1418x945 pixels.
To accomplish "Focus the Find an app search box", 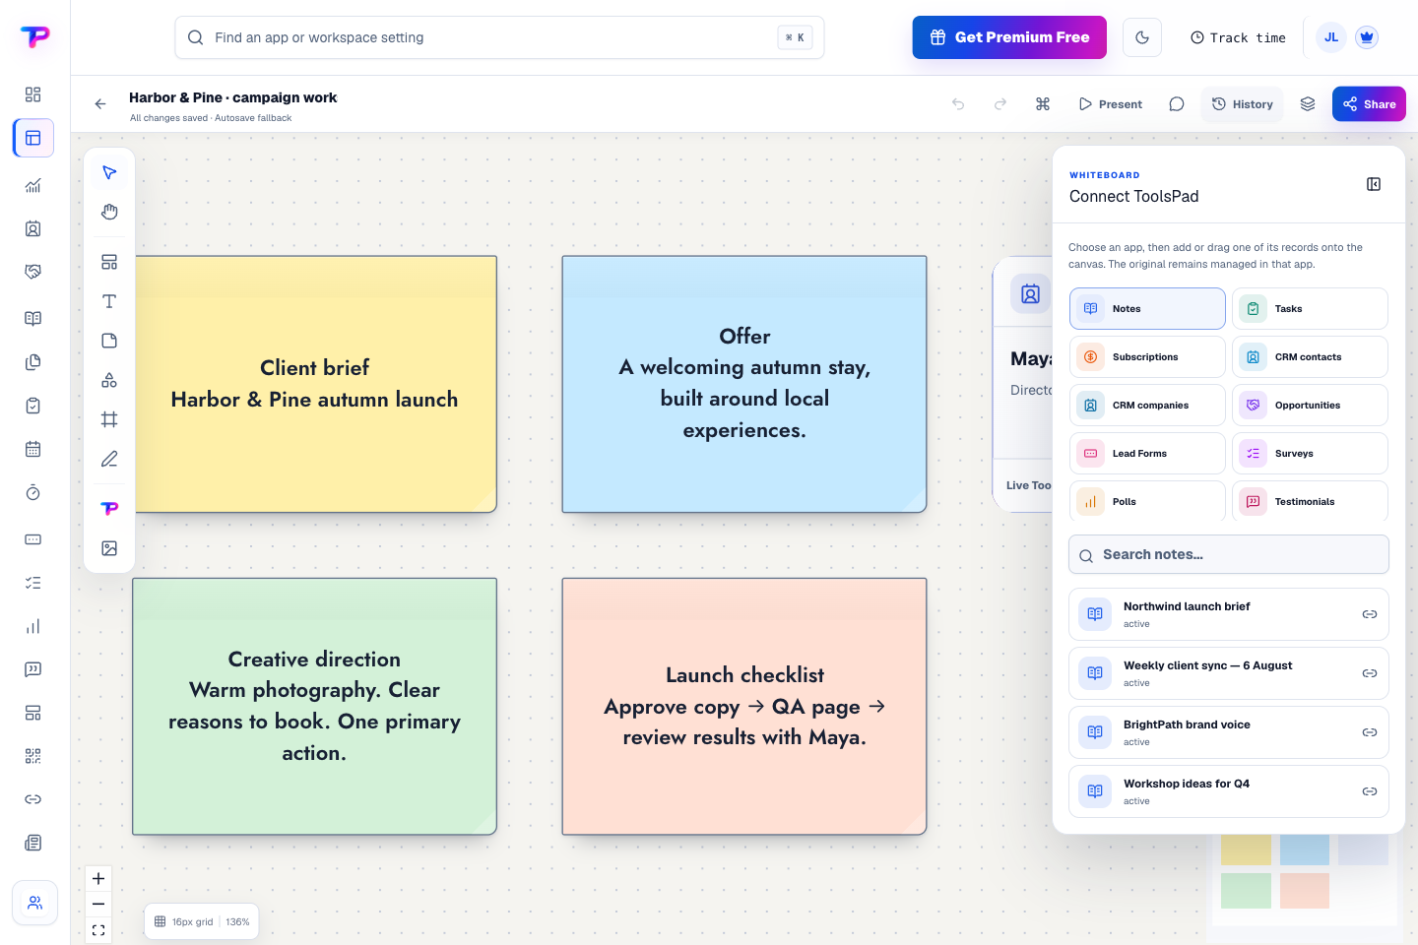I will (499, 37).
